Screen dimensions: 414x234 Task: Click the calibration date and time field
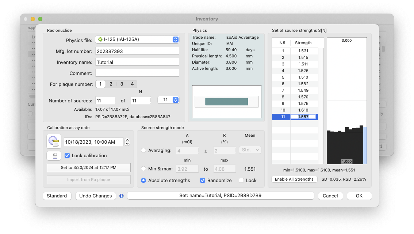tap(93, 142)
